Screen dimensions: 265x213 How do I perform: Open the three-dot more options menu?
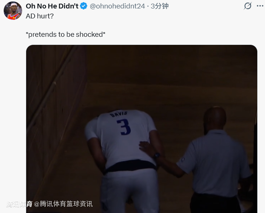tap(260, 6)
